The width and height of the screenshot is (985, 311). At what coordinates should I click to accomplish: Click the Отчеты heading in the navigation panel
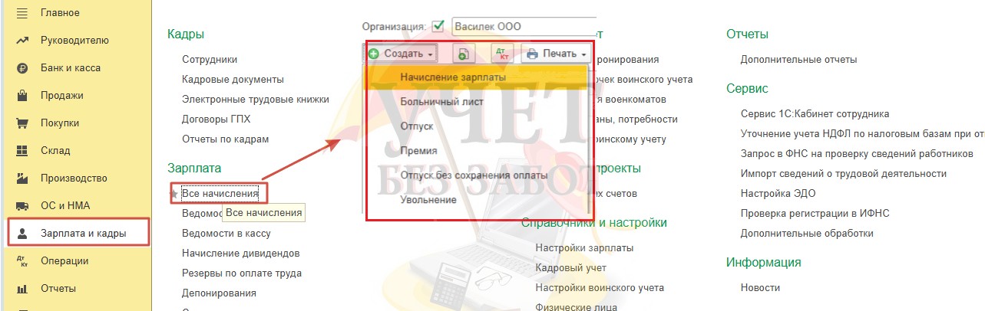tap(747, 34)
